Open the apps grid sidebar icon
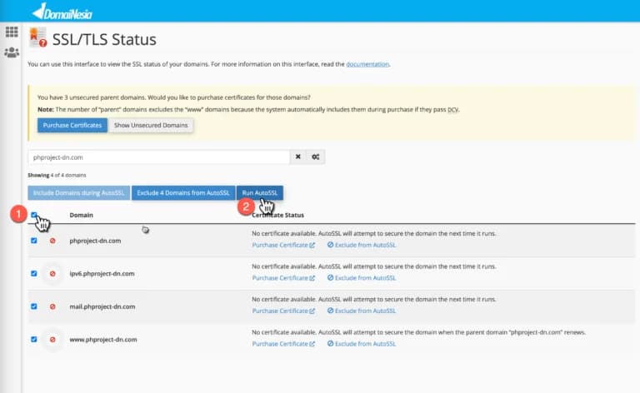Viewport: 640px width, 393px height. click(12, 32)
